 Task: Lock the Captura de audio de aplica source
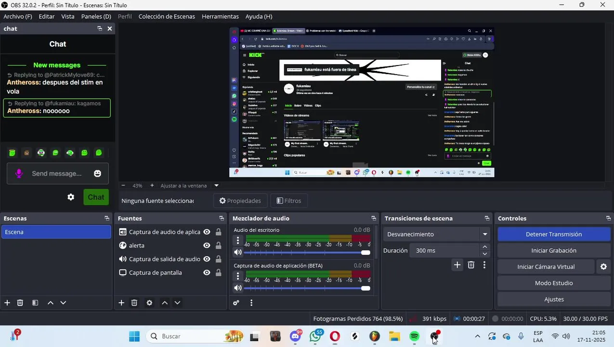tap(219, 232)
